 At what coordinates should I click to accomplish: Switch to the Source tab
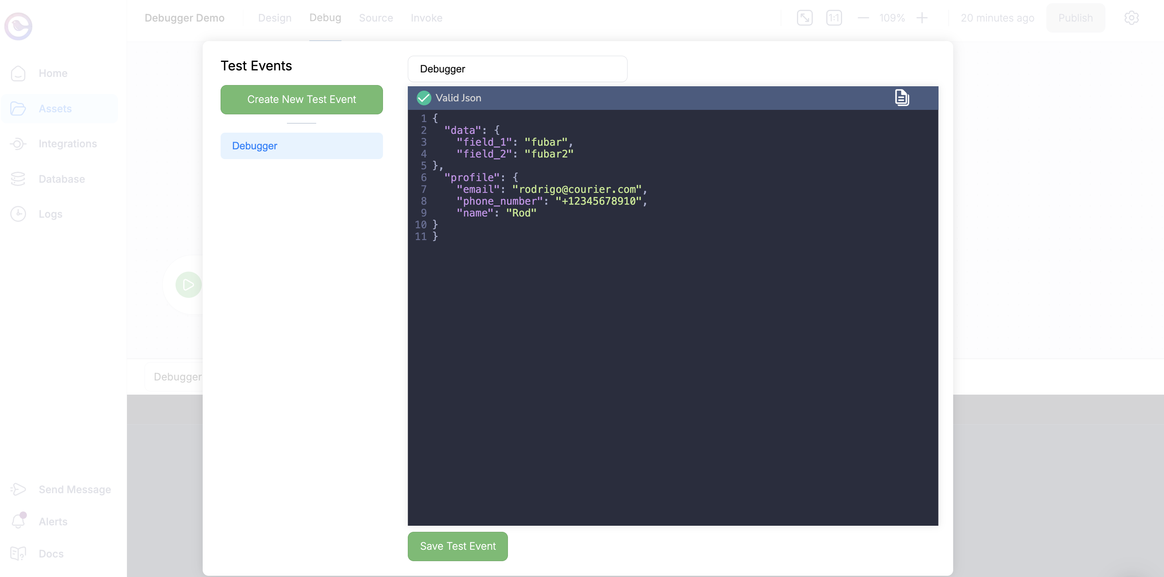(376, 18)
